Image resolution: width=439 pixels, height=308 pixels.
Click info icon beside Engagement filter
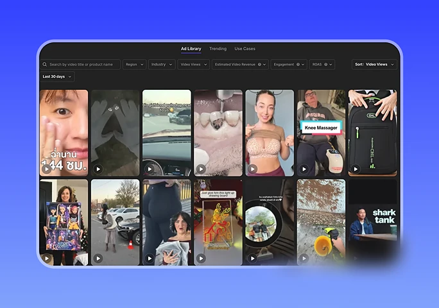pos(298,65)
